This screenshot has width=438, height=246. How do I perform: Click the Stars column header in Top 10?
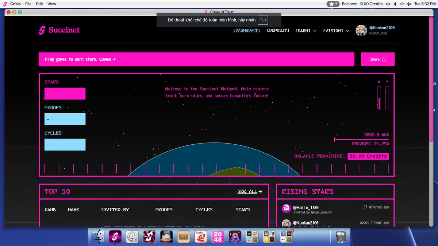click(x=243, y=210)
